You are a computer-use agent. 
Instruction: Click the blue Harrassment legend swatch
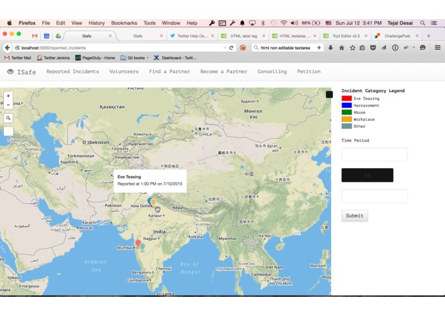[x=346, y=105]
